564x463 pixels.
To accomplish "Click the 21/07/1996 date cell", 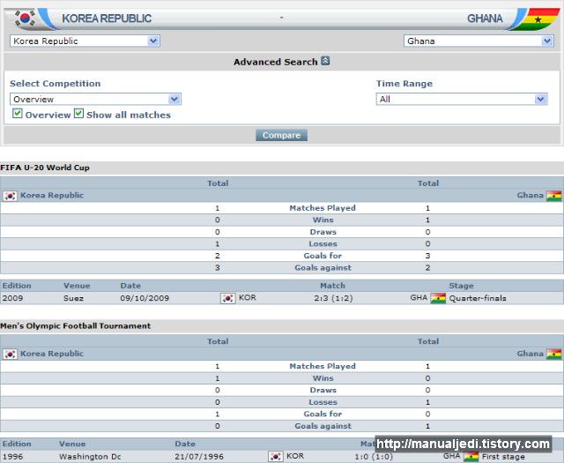I will pos(199,457).
